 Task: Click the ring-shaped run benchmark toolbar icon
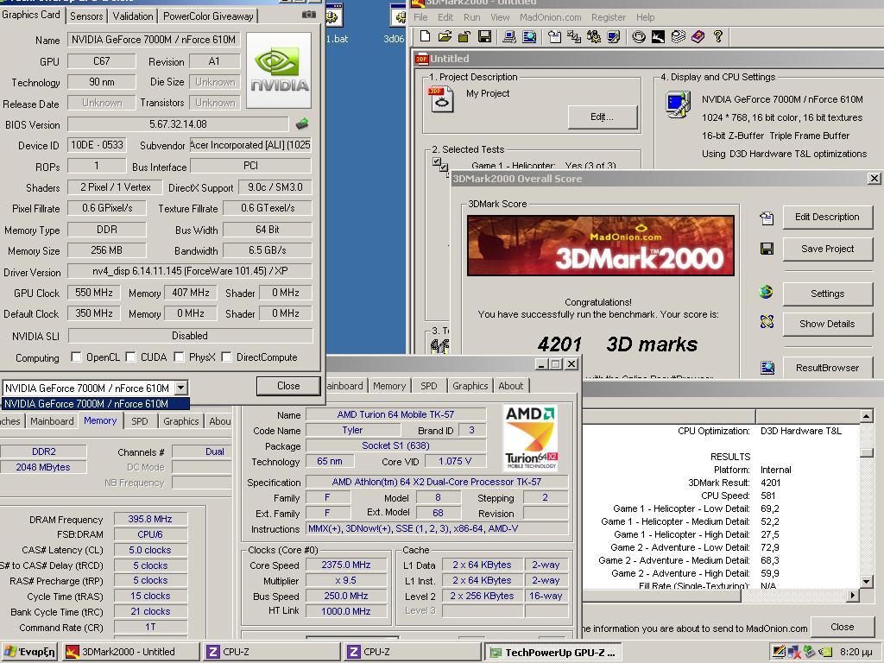pyautogui.click(x=638, y=37)
